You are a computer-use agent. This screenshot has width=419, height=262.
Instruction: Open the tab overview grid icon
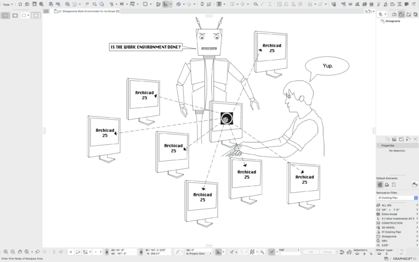[46, 11]
